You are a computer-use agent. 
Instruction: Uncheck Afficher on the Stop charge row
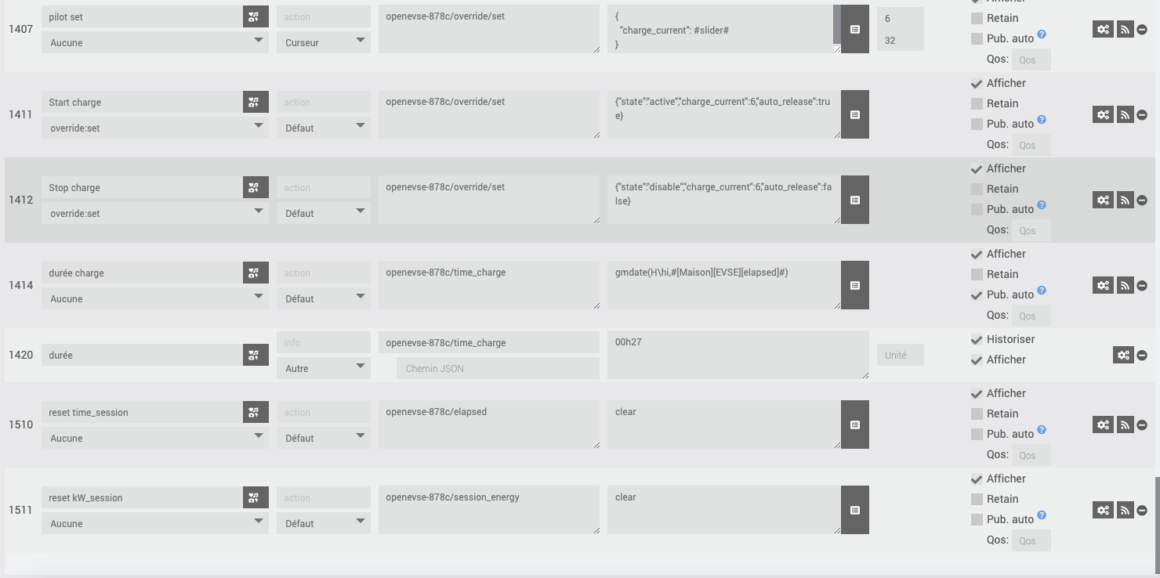977,168
